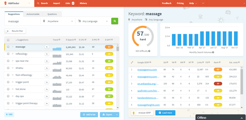Screen dimensions: 246x120
Task: Open the Anywhere location dropdown
Action: tap(58, 21)
